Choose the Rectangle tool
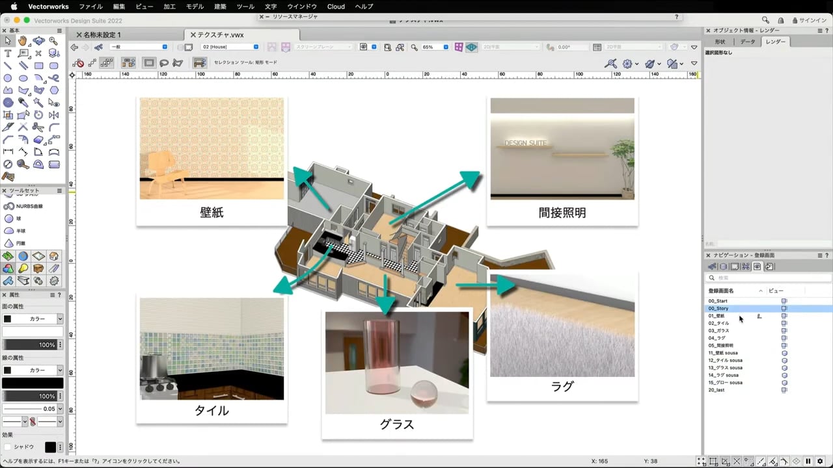Image resolution: width=833 pixels, height=468 pixels. click(x=38, y=66)
